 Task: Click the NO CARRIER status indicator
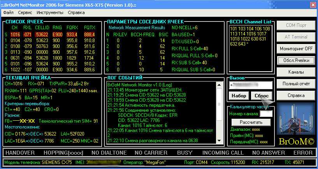pos(151,153)
